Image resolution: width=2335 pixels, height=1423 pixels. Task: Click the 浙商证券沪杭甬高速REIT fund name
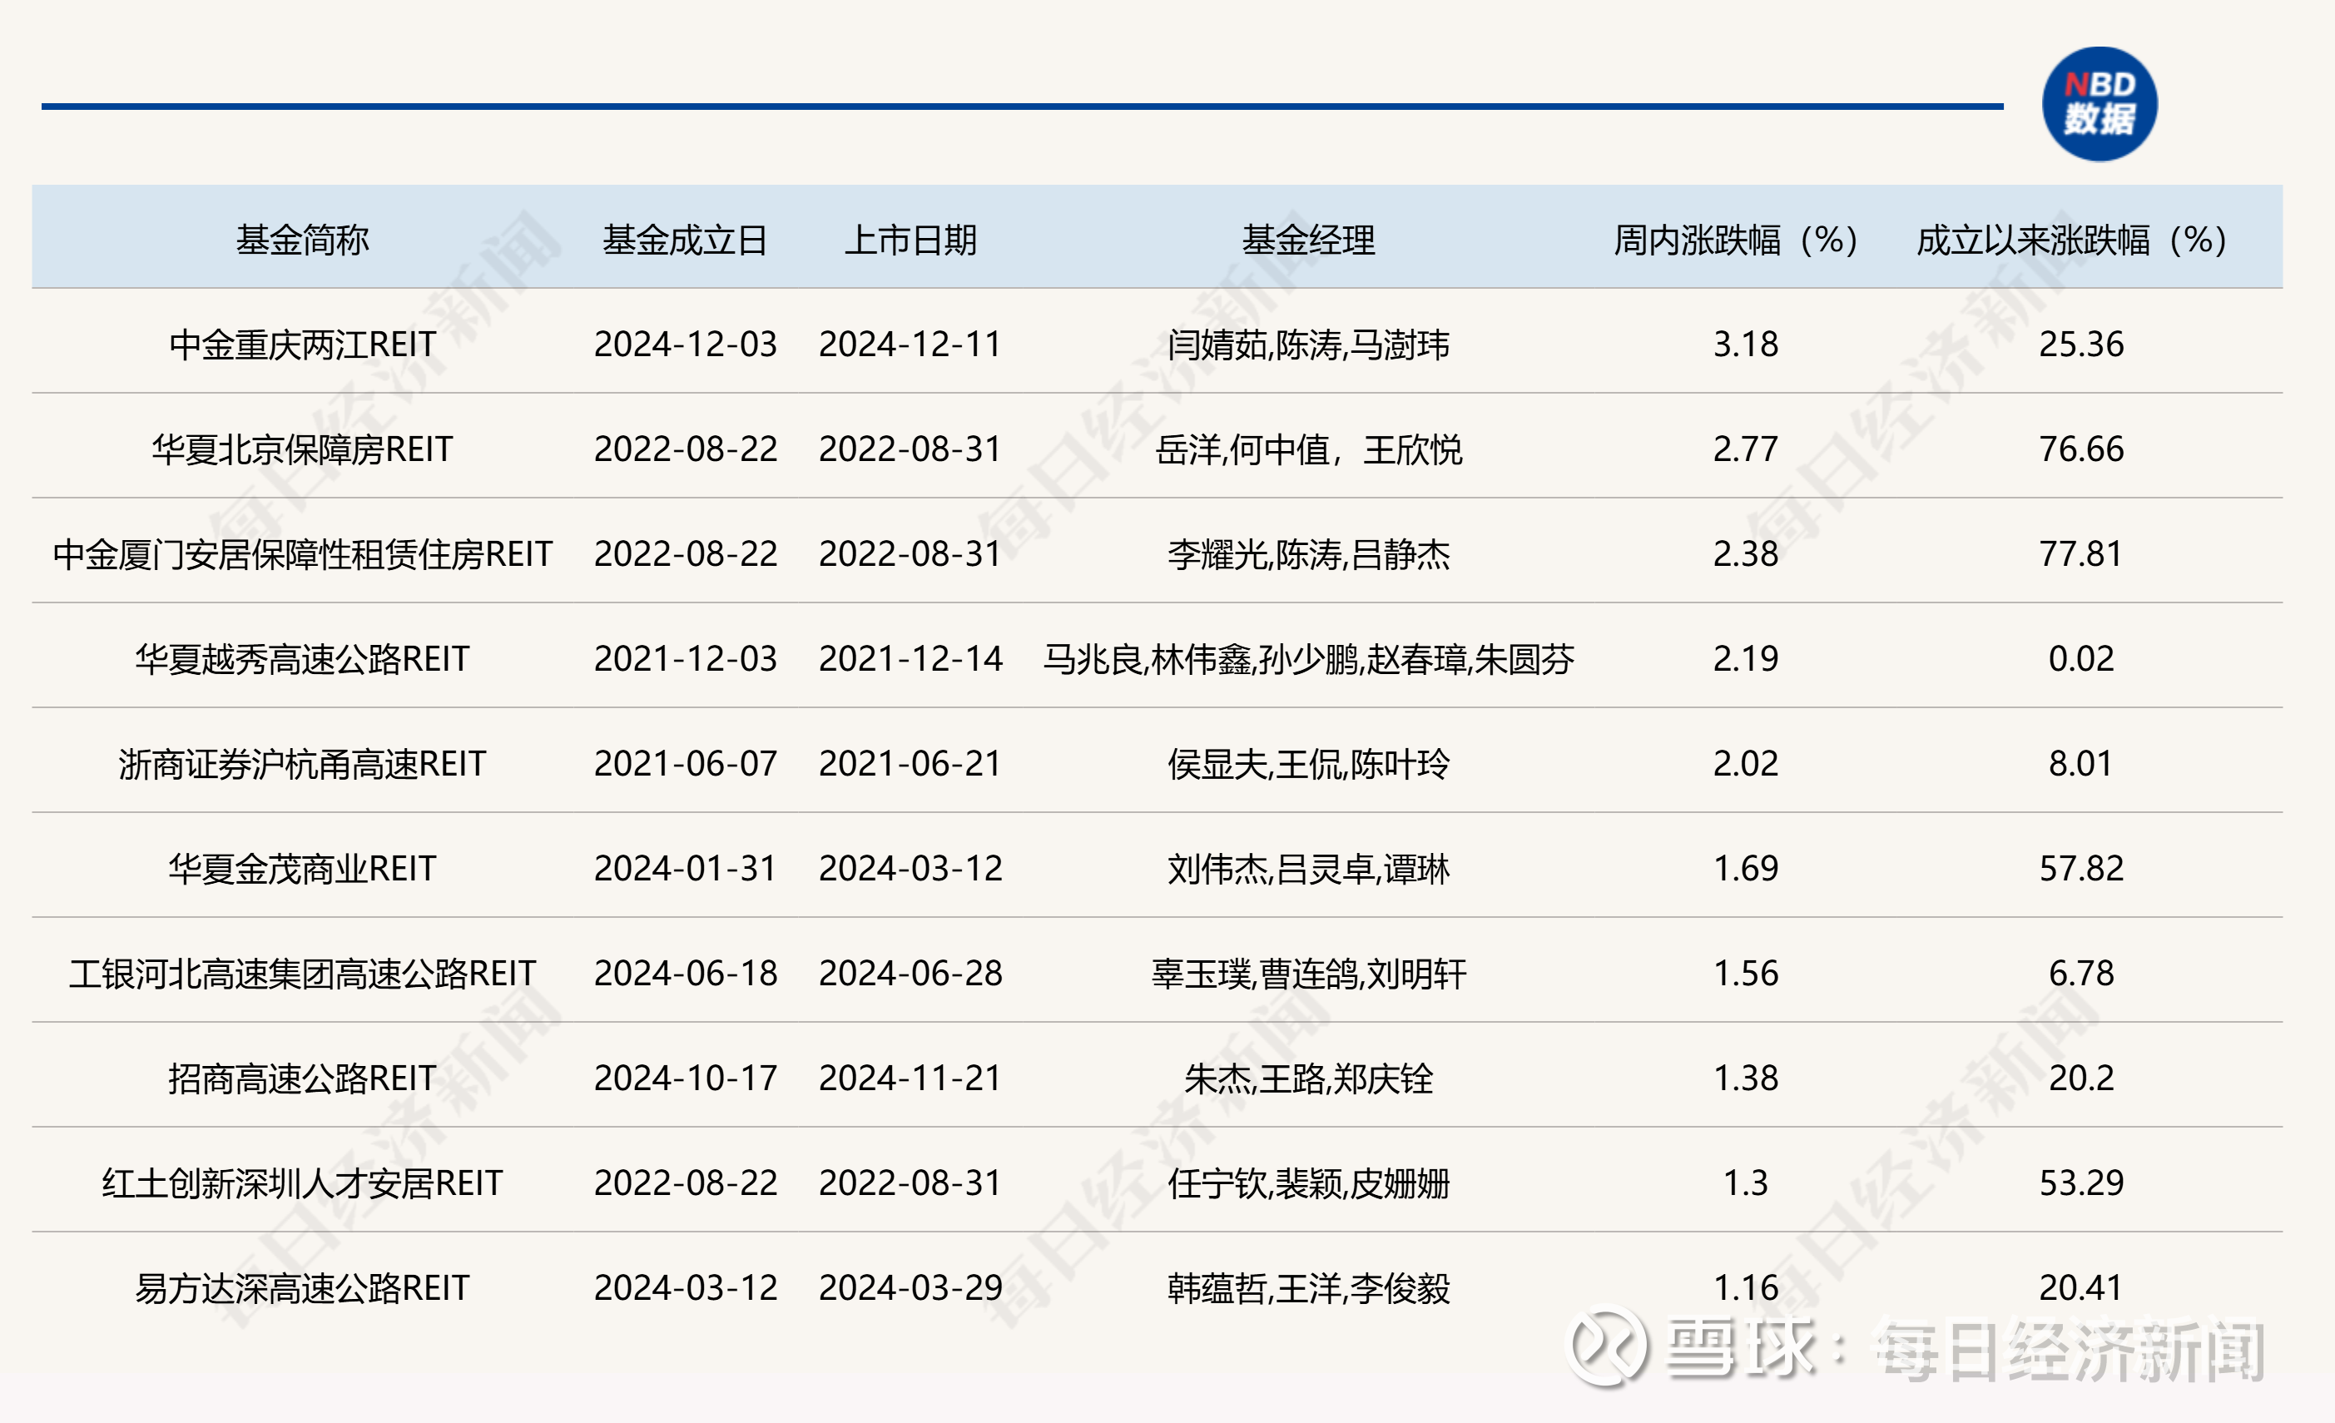pyautogui.click(x=302, y=764)
